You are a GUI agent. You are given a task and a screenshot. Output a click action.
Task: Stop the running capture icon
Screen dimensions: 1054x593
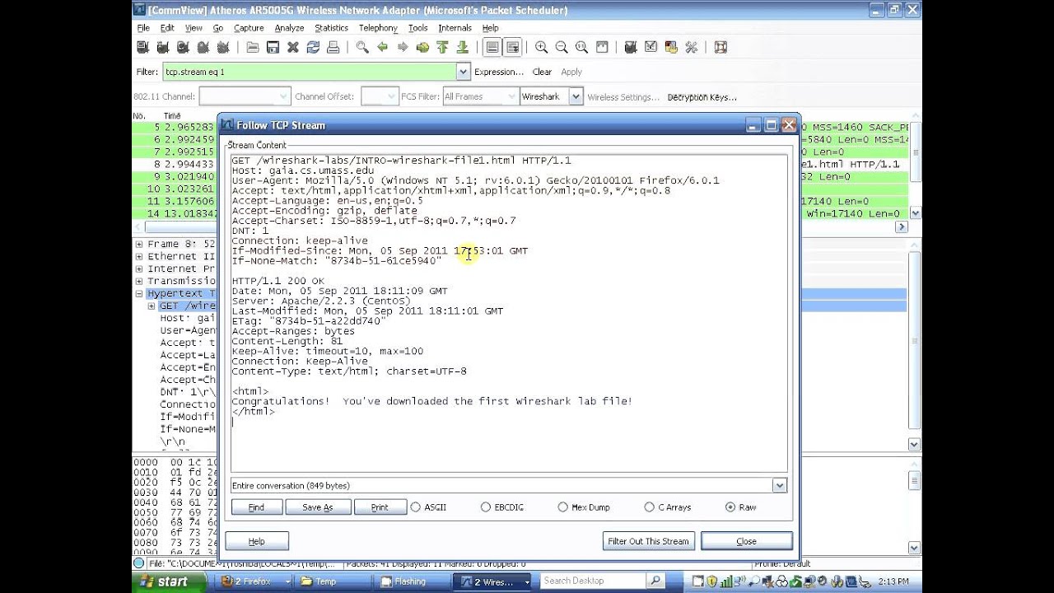click(x=203, y=48)
